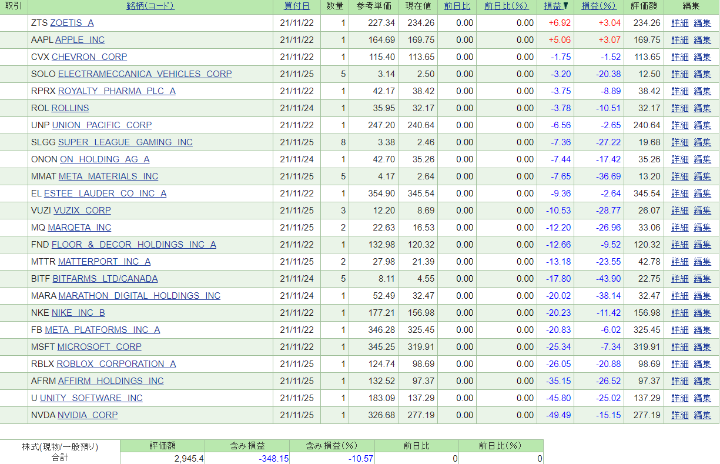Image resolution: width=720 pixels, height=464 pixels.
Task: Open ZOETIS_A stock link
Action: click(72, 23)
